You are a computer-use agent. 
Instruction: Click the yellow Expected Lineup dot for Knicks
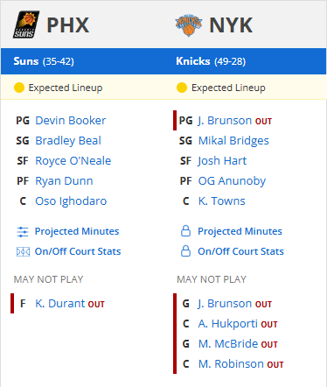coord(182,88)
